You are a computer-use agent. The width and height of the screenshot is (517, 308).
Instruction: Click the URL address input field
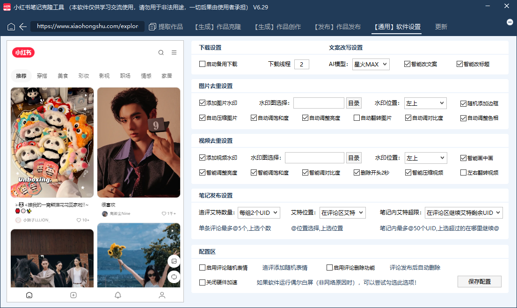(x=87, y=27)
